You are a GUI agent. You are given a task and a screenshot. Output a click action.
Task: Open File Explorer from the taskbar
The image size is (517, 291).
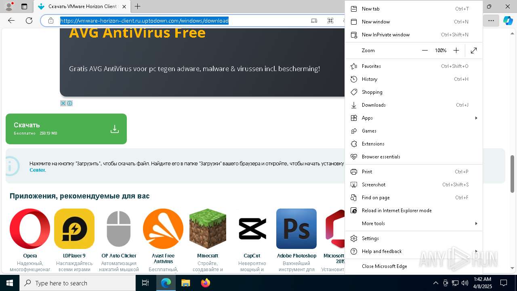[x=185, y=283]
